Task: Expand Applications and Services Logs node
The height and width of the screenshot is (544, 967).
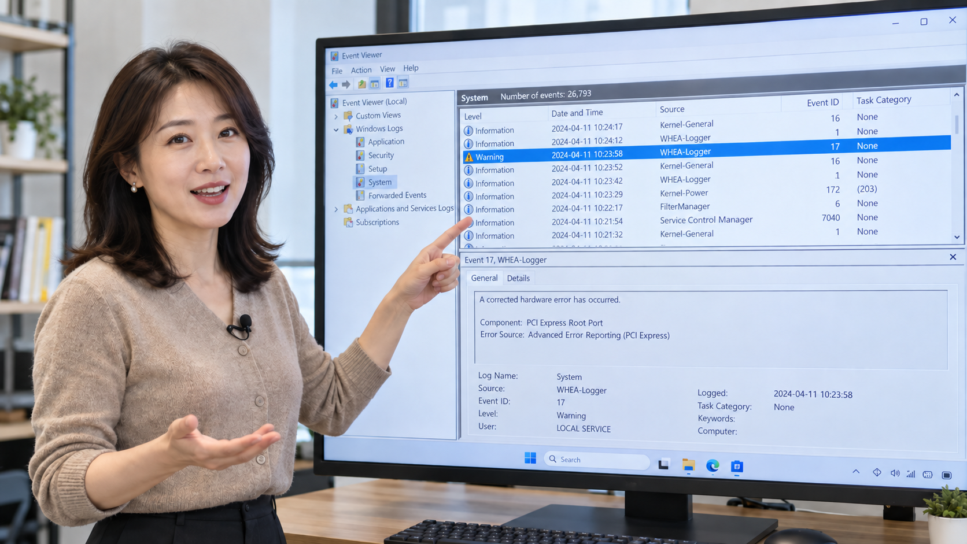Action: point(336,209)
